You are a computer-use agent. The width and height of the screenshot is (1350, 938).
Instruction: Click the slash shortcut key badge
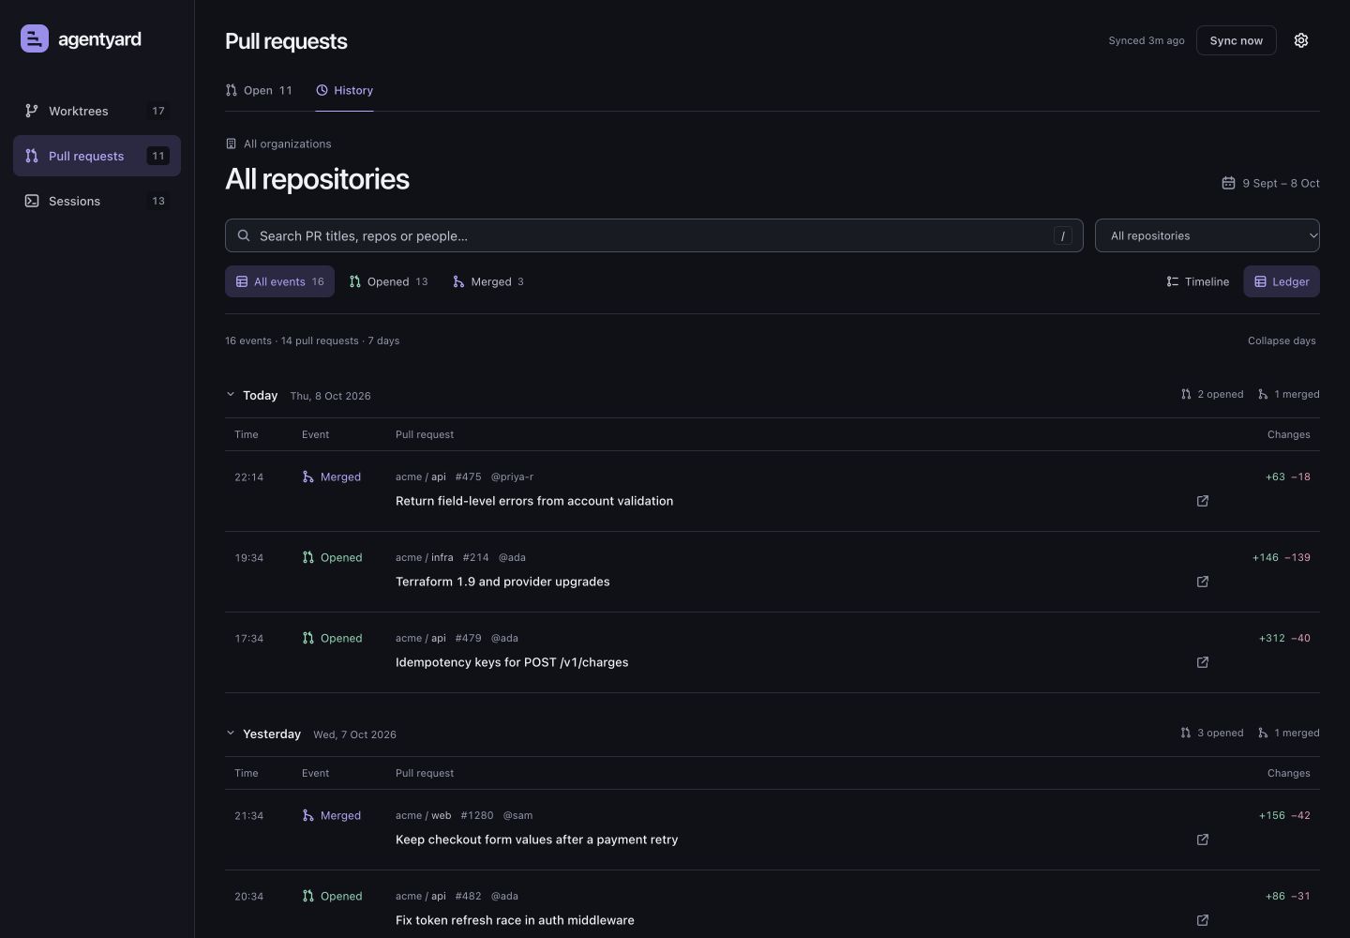pyautogui.click(x=1063, y=235)
